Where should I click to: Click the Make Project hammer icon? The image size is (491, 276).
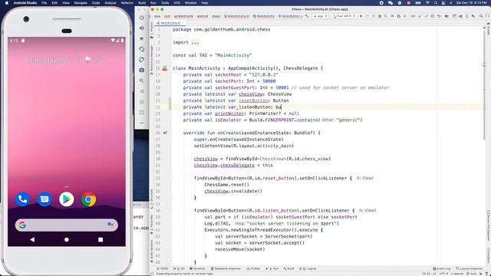click(307, 16)
